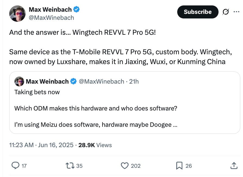Click the verified badge inside the quoted tweet

pos(73,81)
